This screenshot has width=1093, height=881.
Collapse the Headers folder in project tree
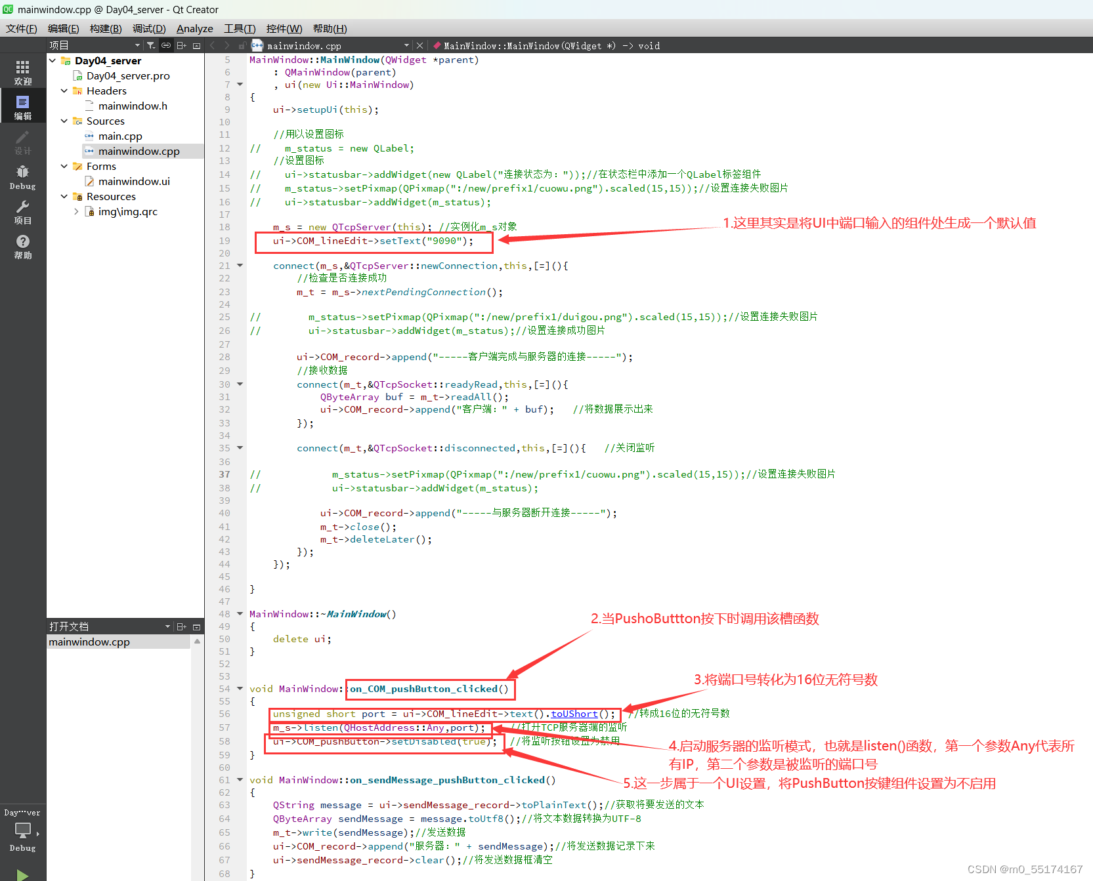[x=64, y=91]
